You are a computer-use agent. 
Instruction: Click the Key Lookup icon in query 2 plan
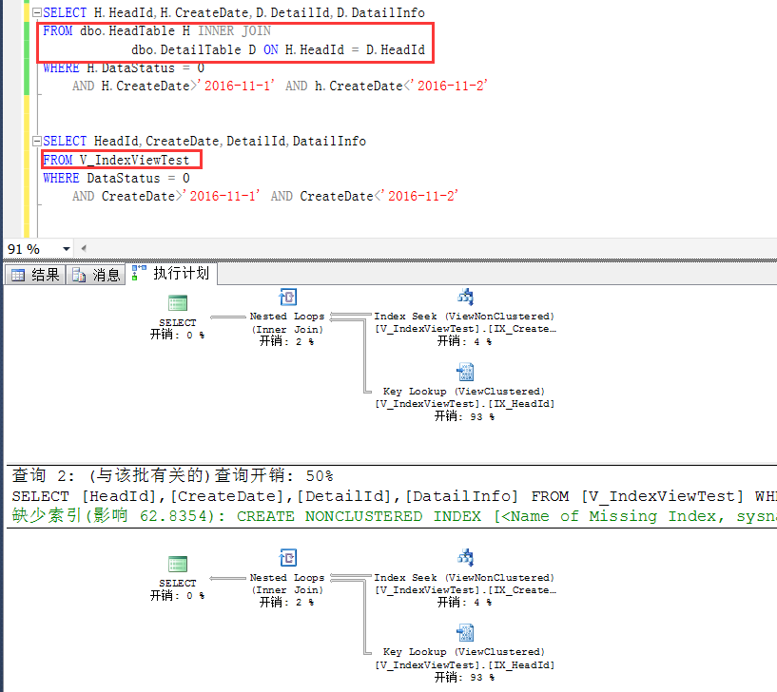coord(465,632)
